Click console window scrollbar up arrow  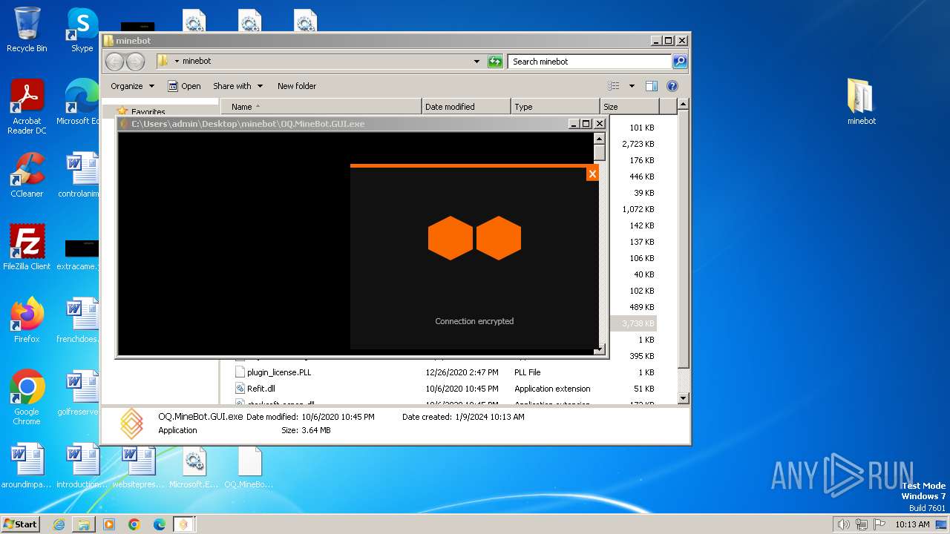(600, 139)
